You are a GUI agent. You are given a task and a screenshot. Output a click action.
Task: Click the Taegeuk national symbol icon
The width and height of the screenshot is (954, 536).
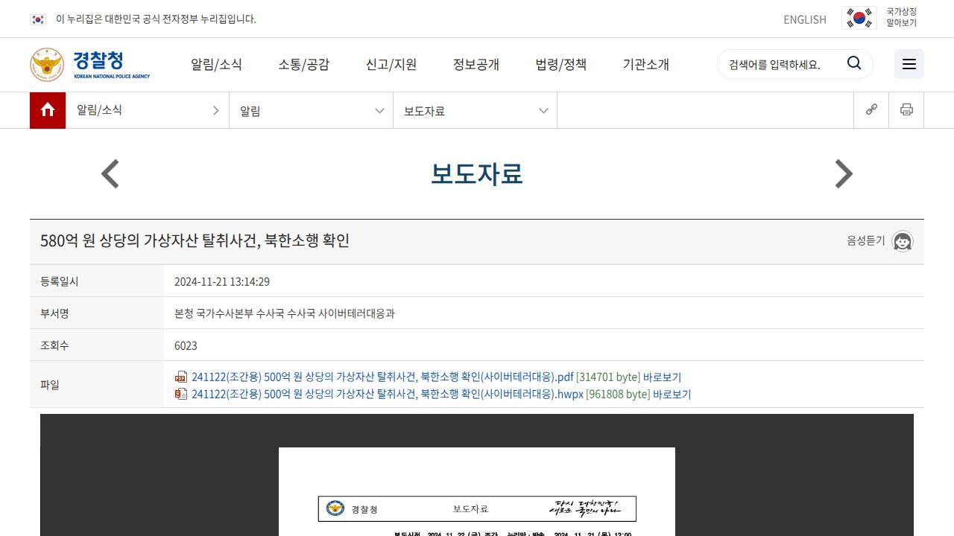click(x=859, y=18)
